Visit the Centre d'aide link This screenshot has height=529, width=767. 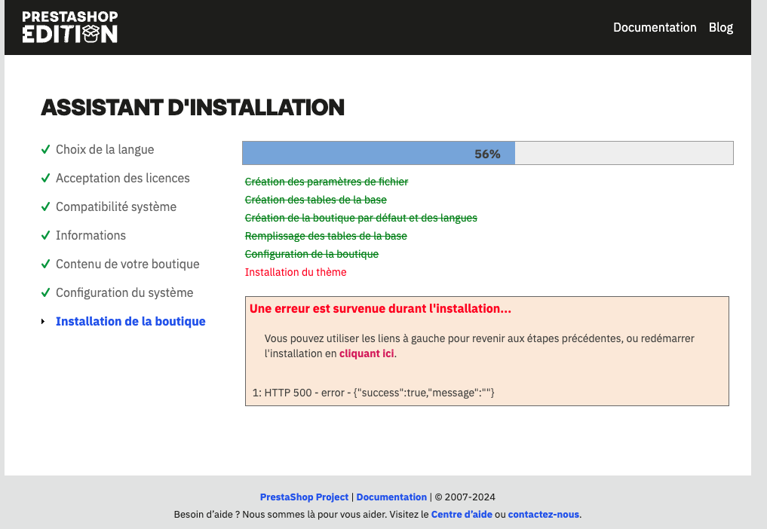[x=462, y=515]
